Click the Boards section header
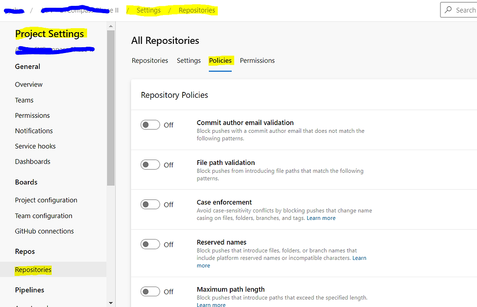 (x=26, y=182)
